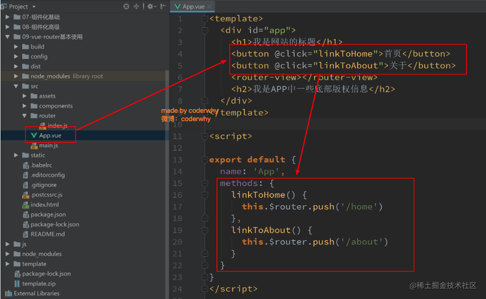Select the root node_modules folder

pos(41,254)
